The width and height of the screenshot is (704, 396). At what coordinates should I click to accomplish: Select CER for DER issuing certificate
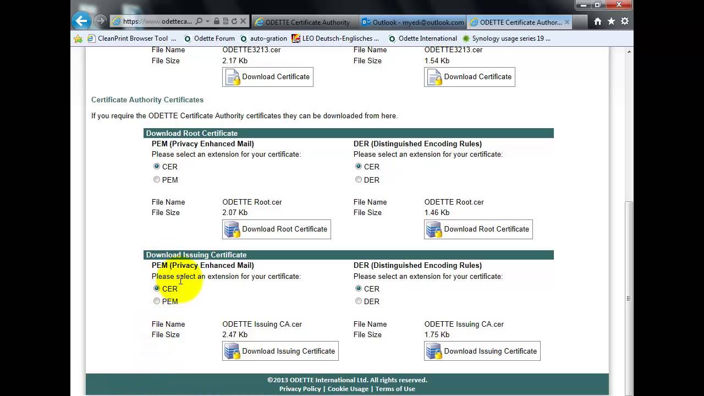click(359, 288)
